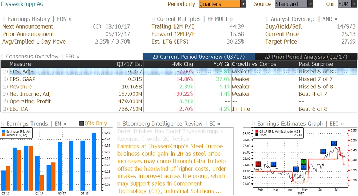Image resolution: width=358 pixels, height=196 pixels.
Task: Click the Actual EPS, Adj orange legend swatch
Action: click(3, 135)
